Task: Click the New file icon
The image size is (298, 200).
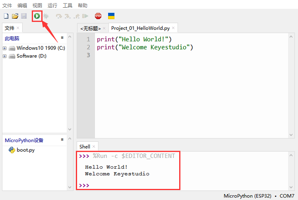Action: tap(6, 16)
